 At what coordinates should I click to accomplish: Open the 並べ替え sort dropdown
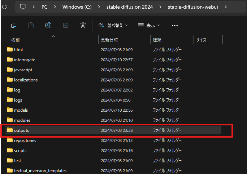coord(113,26)
